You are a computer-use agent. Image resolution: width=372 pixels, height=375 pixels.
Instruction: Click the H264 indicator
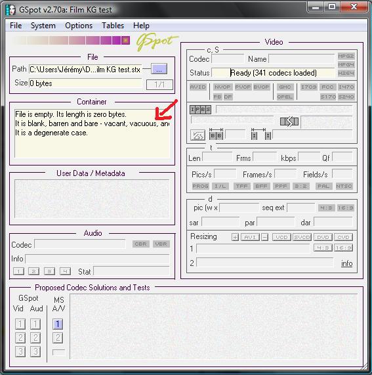(346, 74)
